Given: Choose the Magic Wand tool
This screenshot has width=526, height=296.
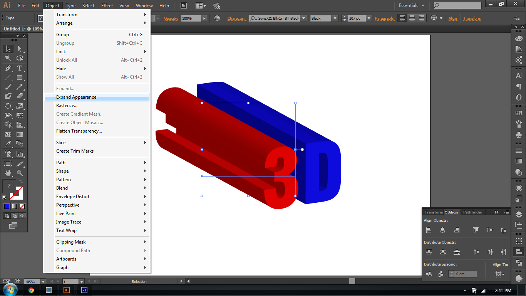Looking at the screenshot, I should pyautogui.click(x=8, y=58).
